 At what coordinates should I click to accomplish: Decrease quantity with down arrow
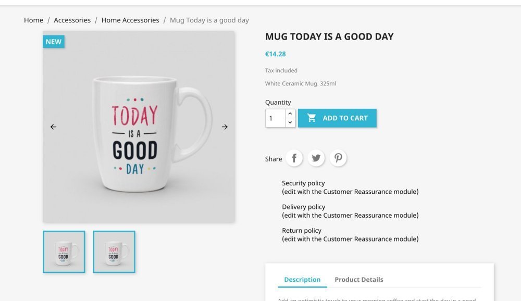click(x=290, y=122)
